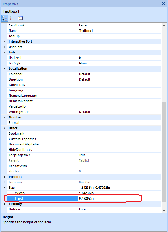168x232 pixels.
Task: Expand the UserSort property
Action: click(x=4, y=47)
